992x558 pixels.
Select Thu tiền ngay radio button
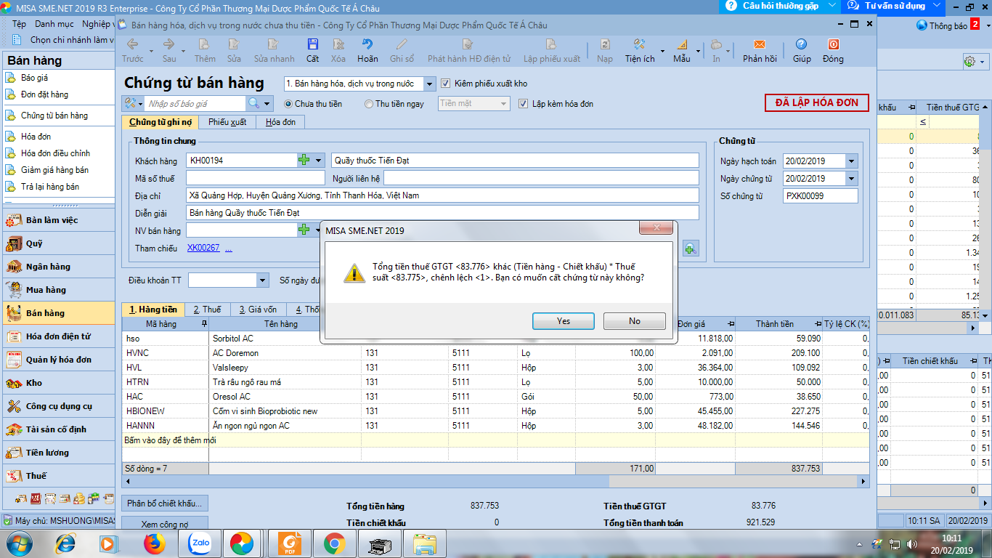369,104
